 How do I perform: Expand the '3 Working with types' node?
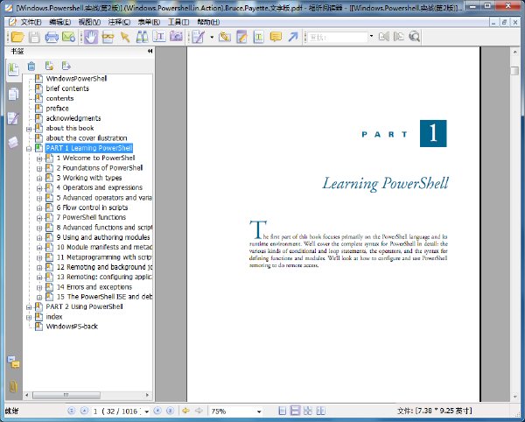[39, 179]
